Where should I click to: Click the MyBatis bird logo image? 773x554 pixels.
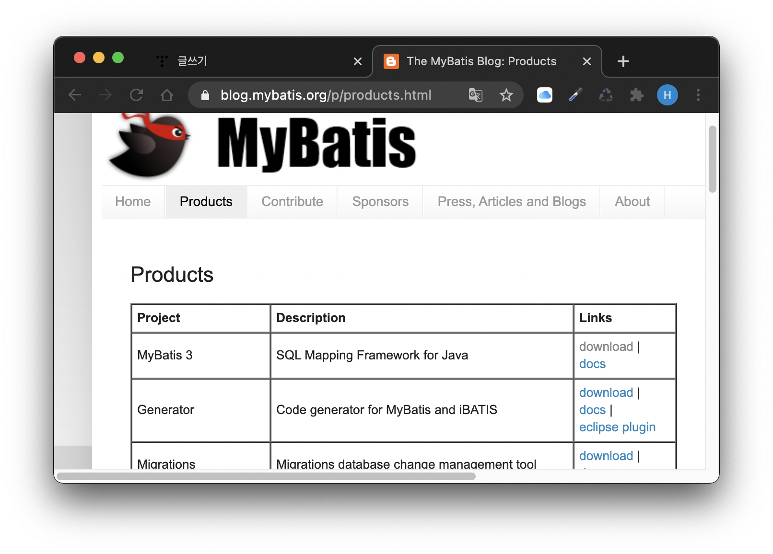pyautogui.click(x=150, y=145)
